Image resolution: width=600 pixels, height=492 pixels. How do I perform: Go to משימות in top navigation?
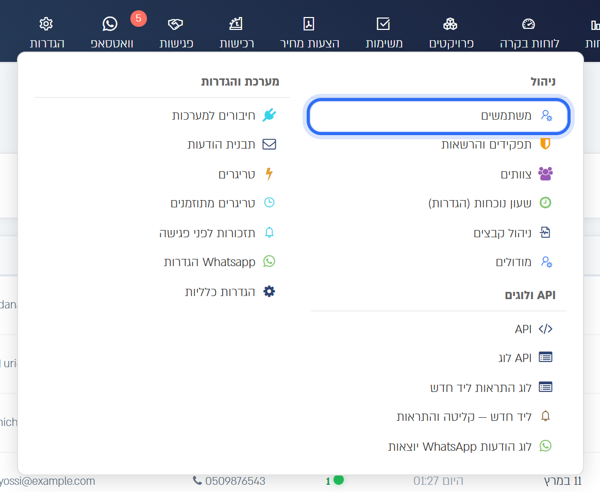tap(384, 43)
